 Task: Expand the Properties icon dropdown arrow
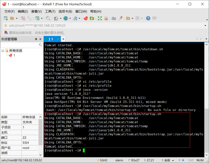click(42, 18)
